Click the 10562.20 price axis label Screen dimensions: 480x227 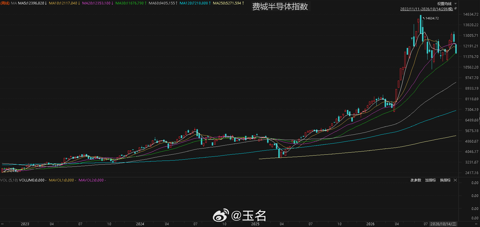point(471,67)
